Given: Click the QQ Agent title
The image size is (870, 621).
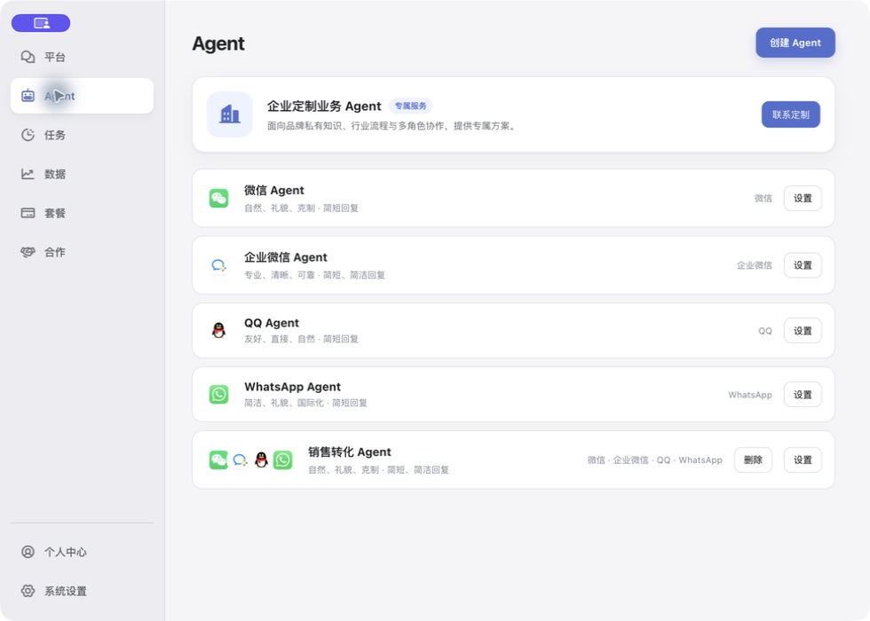Looking at the screenshot, I should coord(272,323).
